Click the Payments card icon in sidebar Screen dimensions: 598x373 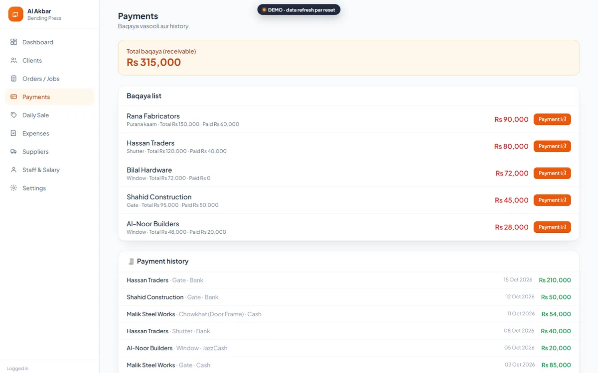13,97
